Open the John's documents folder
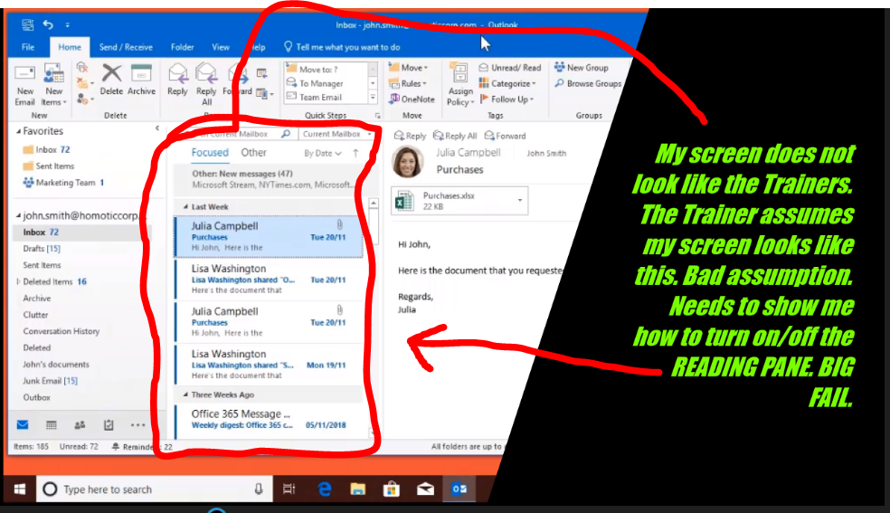The width and height of the screenshot is (890, 513). tap(56, 365)
